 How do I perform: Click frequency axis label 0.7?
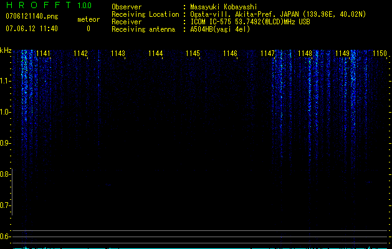point(5,205)
